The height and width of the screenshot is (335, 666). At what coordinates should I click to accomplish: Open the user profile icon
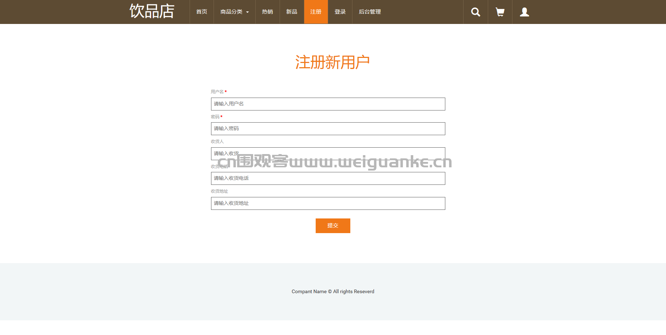pyautogui.click(x=524, y=12)
